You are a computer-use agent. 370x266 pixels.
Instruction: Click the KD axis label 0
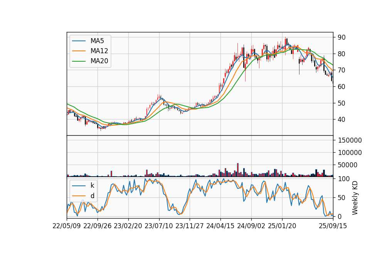point(340,216)
